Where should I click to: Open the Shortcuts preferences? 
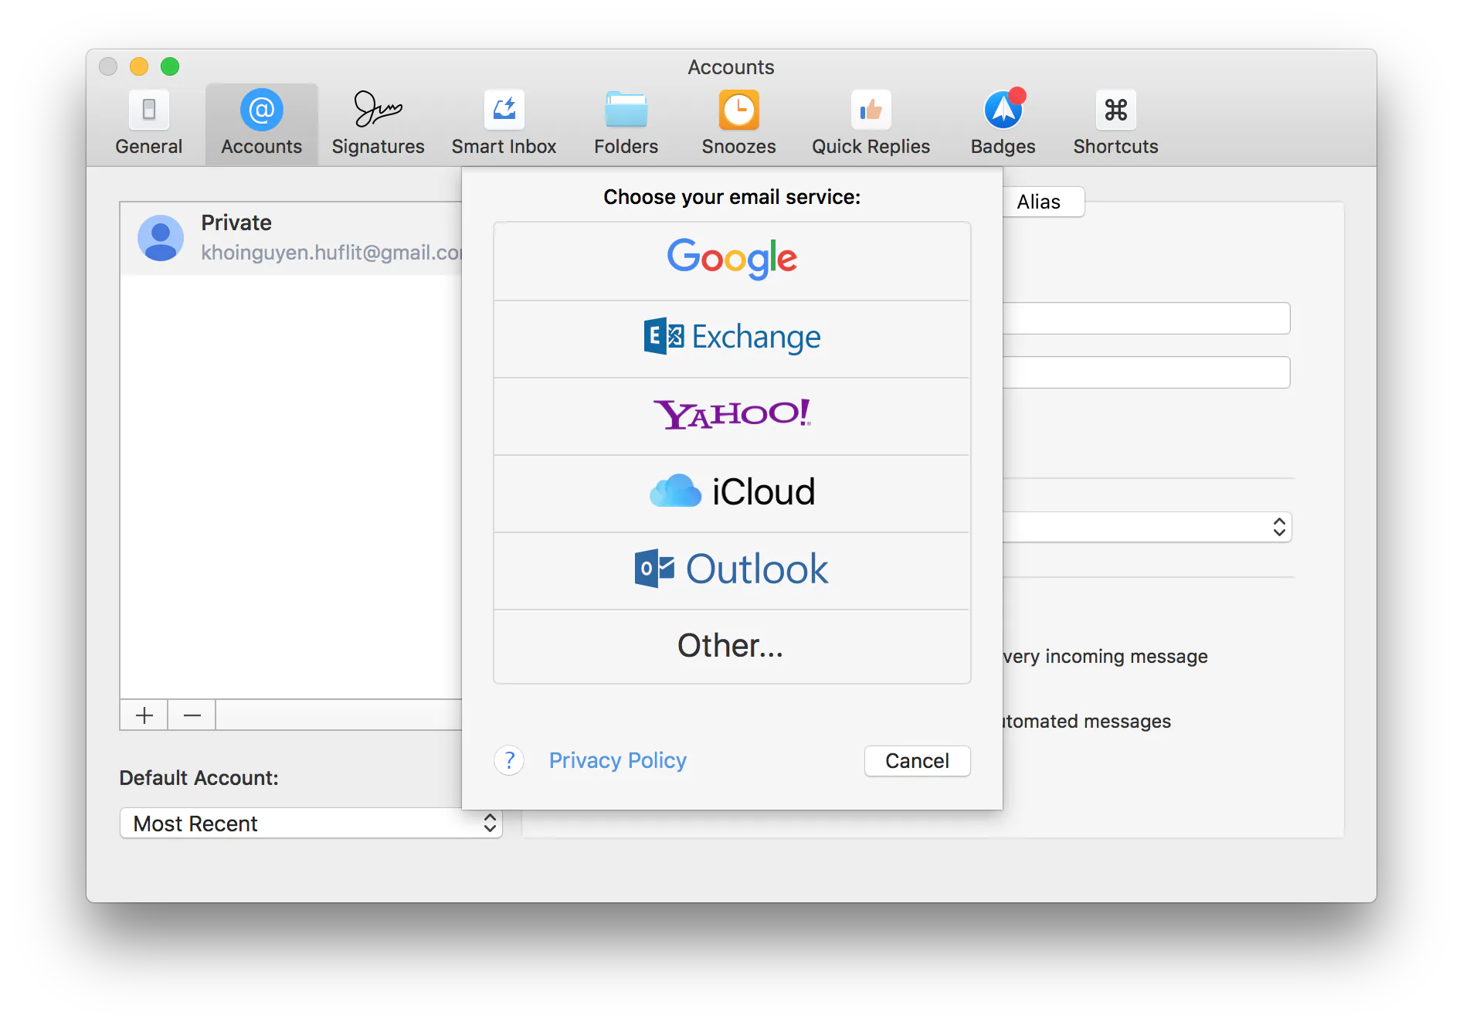[1115, 124]
